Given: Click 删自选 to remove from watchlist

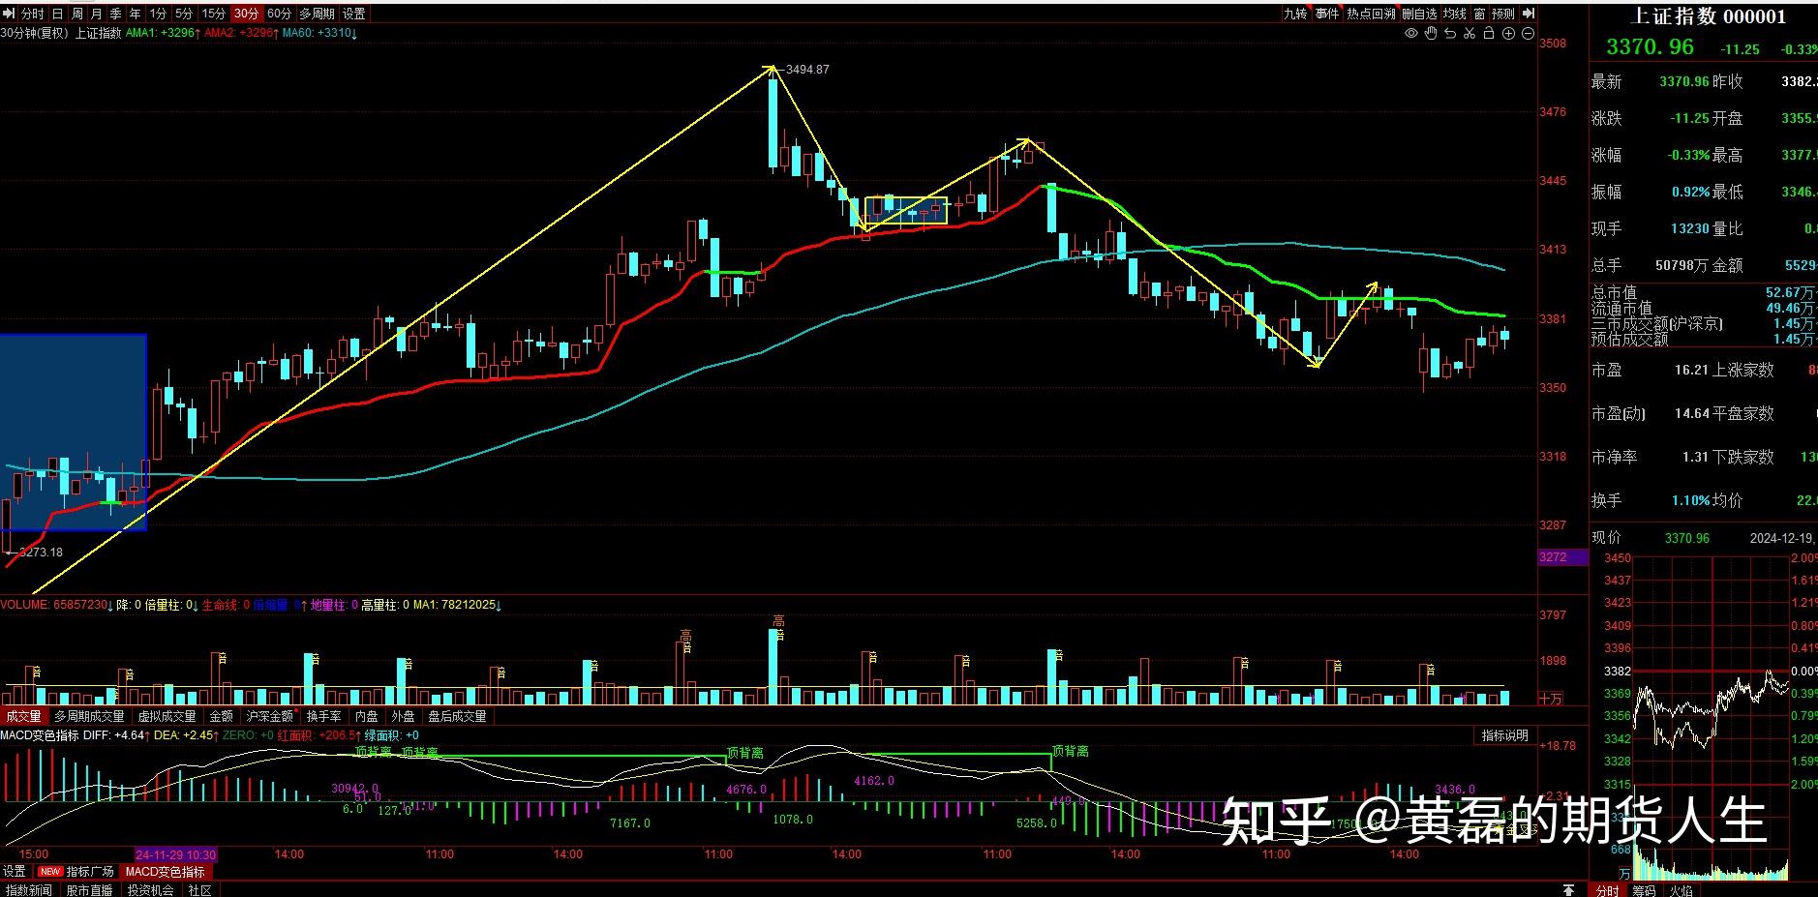Looking at the screenshot, I should click(x=1419, y=14).
